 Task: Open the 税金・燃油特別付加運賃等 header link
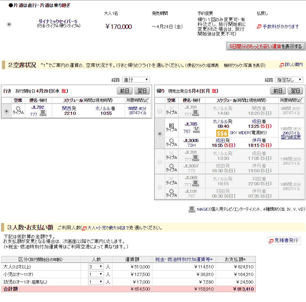tap(184, 259)
